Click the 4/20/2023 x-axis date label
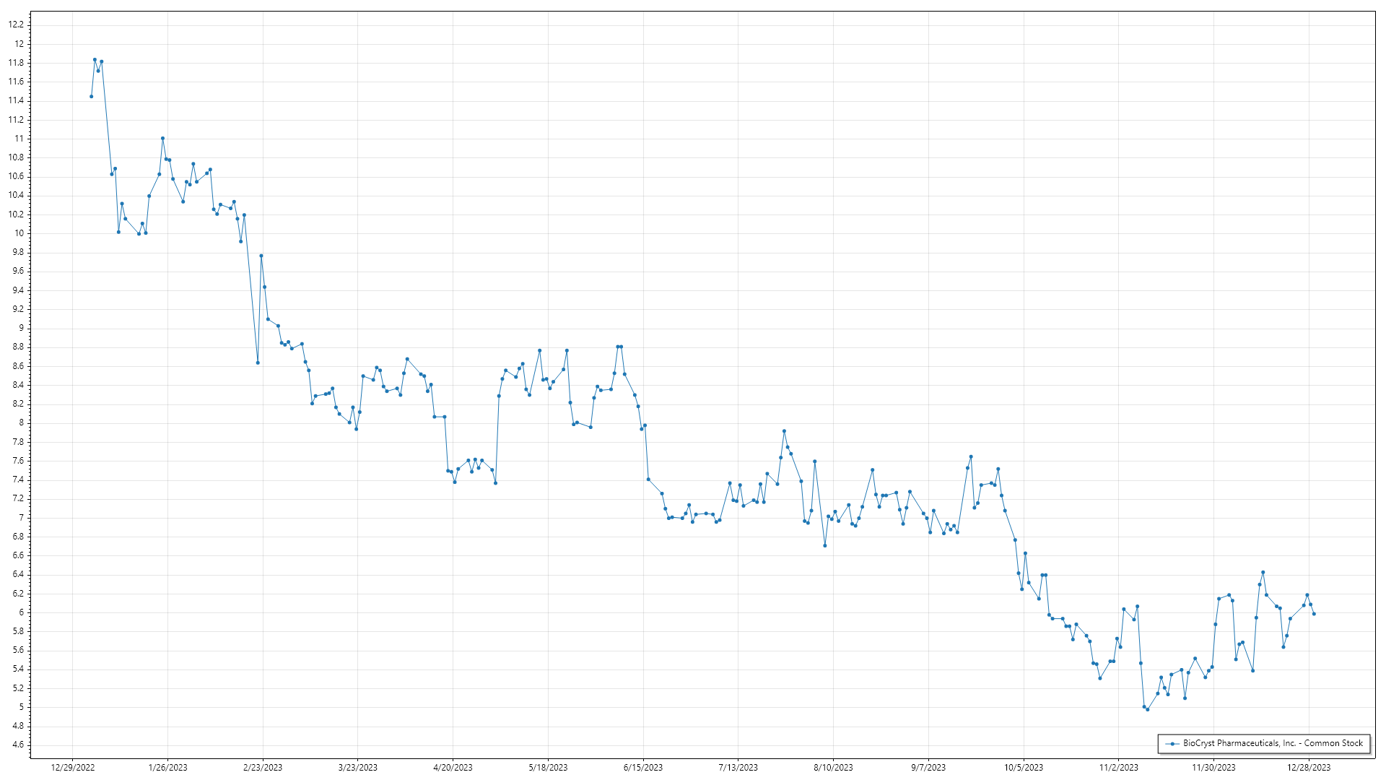This screenshot has height=780, width=1386. 453,768
